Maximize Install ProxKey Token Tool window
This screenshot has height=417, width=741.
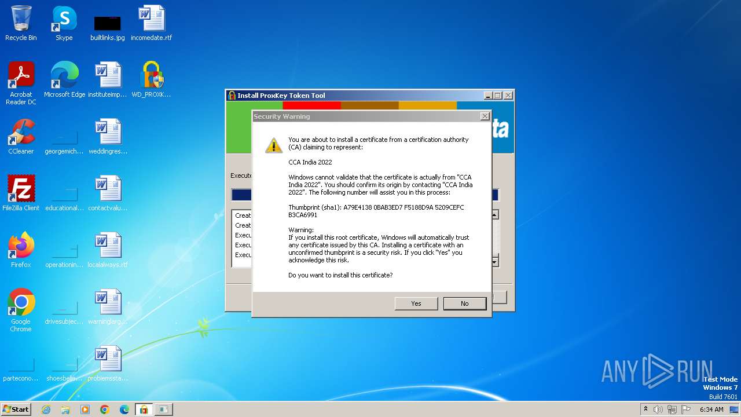[498, 96]
